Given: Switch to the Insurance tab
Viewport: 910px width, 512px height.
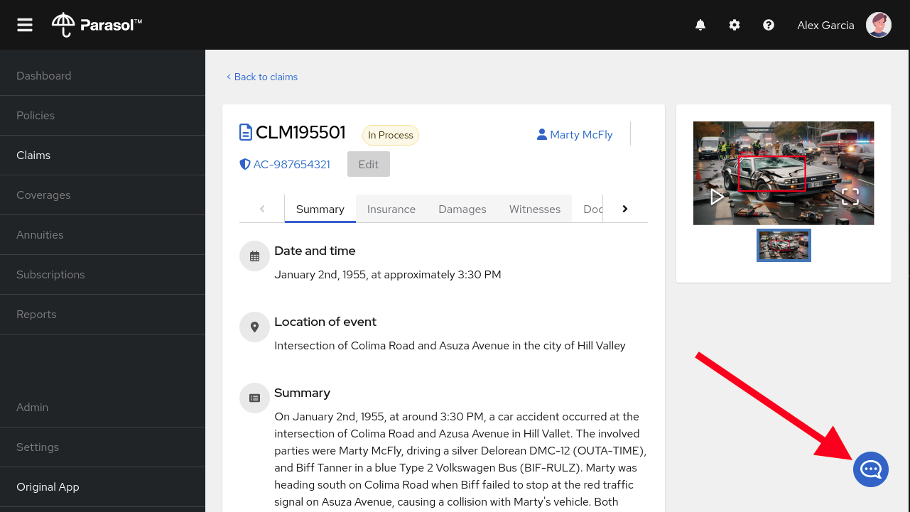Looking at the screenshot, I should pos(391,209).
